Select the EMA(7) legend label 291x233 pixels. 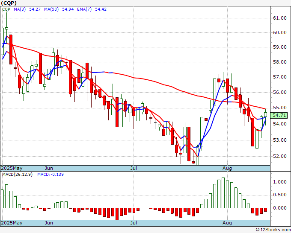click(x=84, y=9)
